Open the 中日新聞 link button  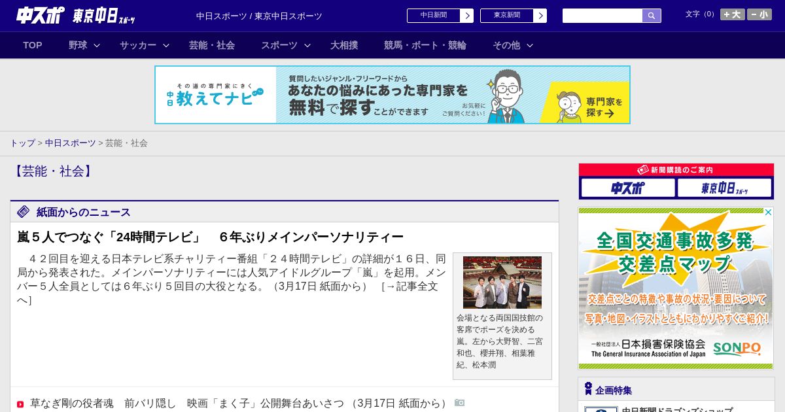[x=434, y=16]
